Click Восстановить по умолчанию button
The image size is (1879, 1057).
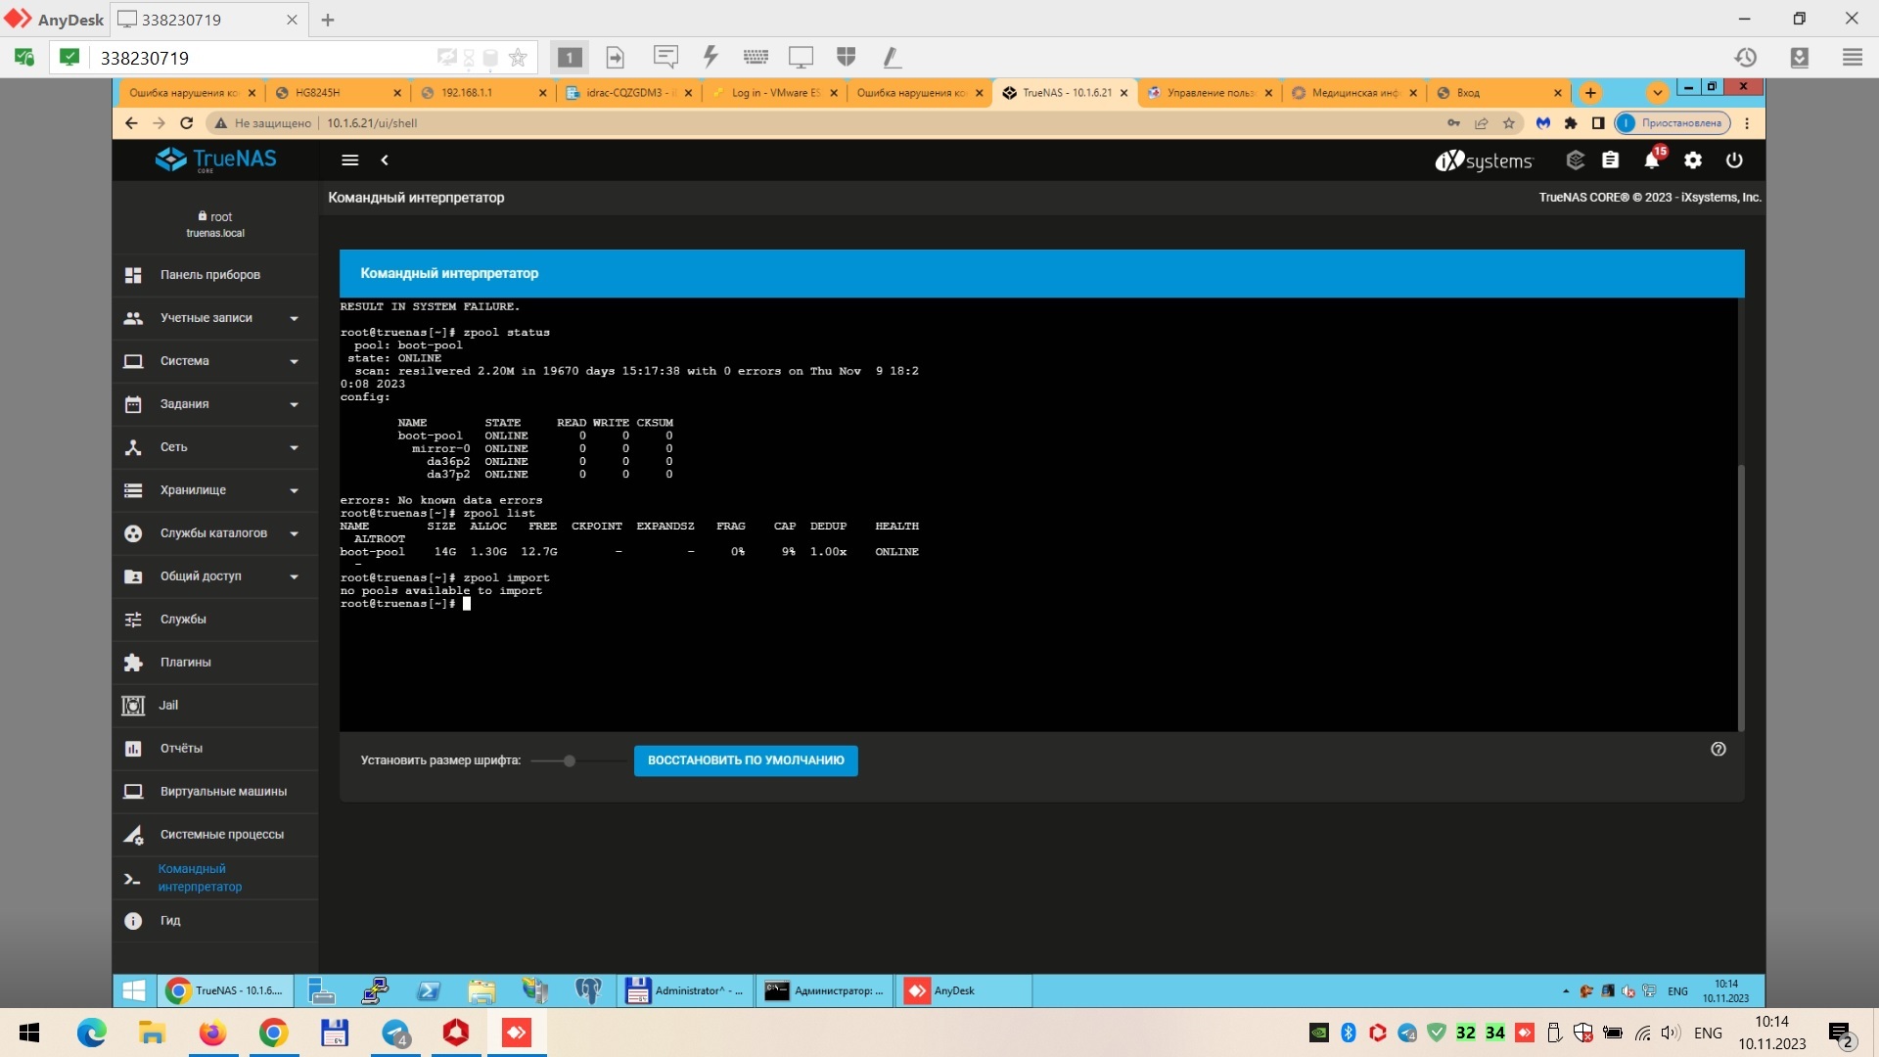tap(746, 760)
